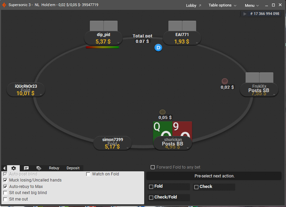Image resolution: width=286 pixels, height=207 pixels.
Task: Expand dip_pid player options chevron
Action: 118,43
